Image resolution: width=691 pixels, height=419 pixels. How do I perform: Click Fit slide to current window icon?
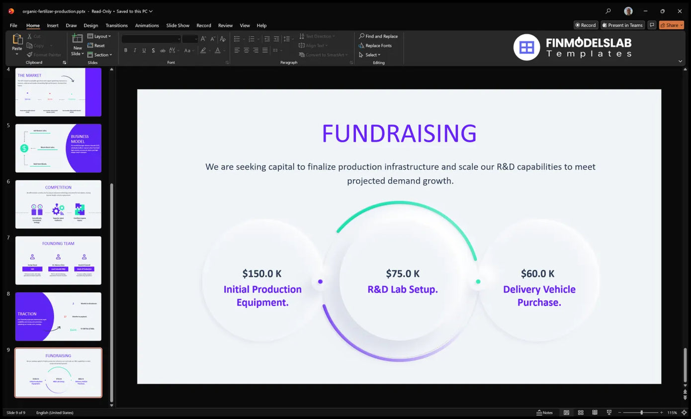pos(684,413)
